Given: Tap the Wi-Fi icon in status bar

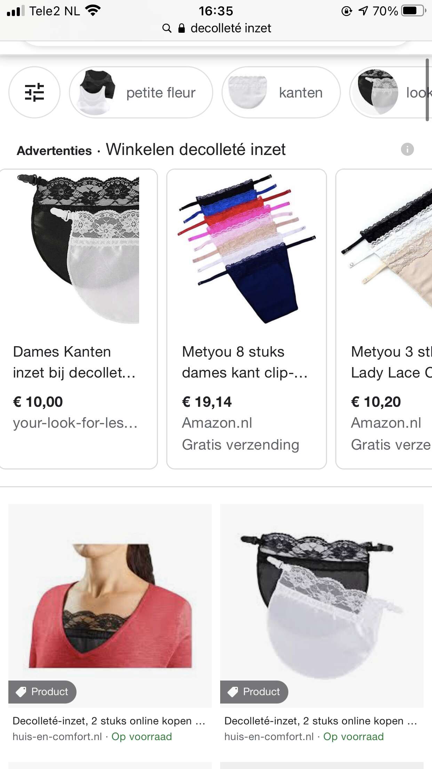Looking at the screenshot, I should click(93, 11).
